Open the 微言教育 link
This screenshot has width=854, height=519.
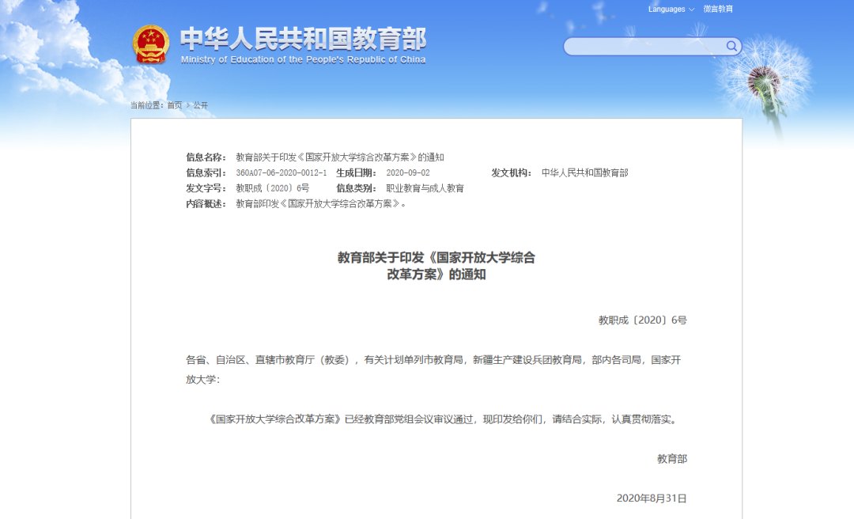[718, 9]
